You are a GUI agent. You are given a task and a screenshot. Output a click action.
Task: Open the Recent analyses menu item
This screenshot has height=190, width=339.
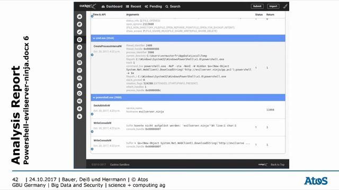click(133, 6)
